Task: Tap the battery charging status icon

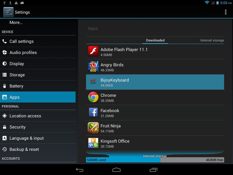Action: click(217, 3)
